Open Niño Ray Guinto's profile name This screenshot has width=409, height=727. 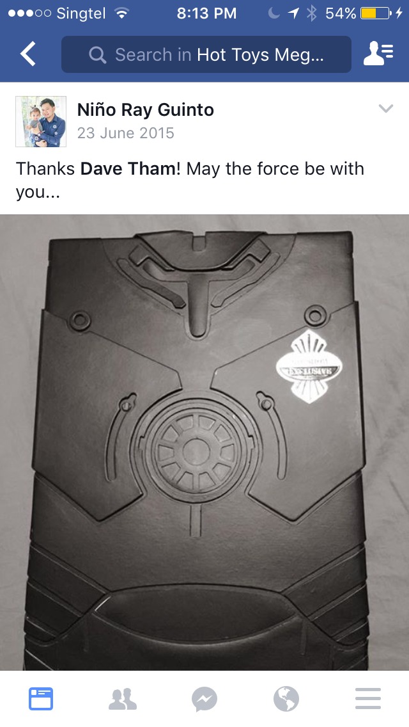pos(146,110)
